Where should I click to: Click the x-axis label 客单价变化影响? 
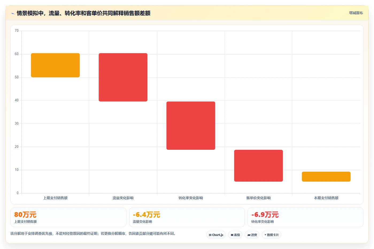click(259, 198)
